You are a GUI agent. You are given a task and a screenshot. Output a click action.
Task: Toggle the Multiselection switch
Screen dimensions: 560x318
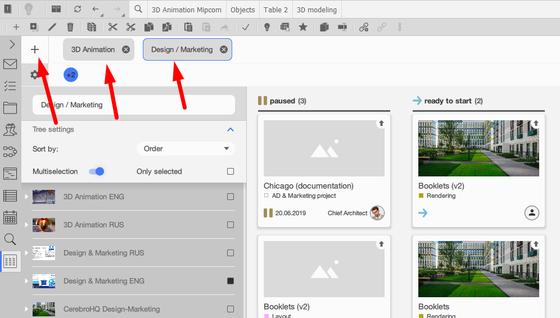[97, 172]
